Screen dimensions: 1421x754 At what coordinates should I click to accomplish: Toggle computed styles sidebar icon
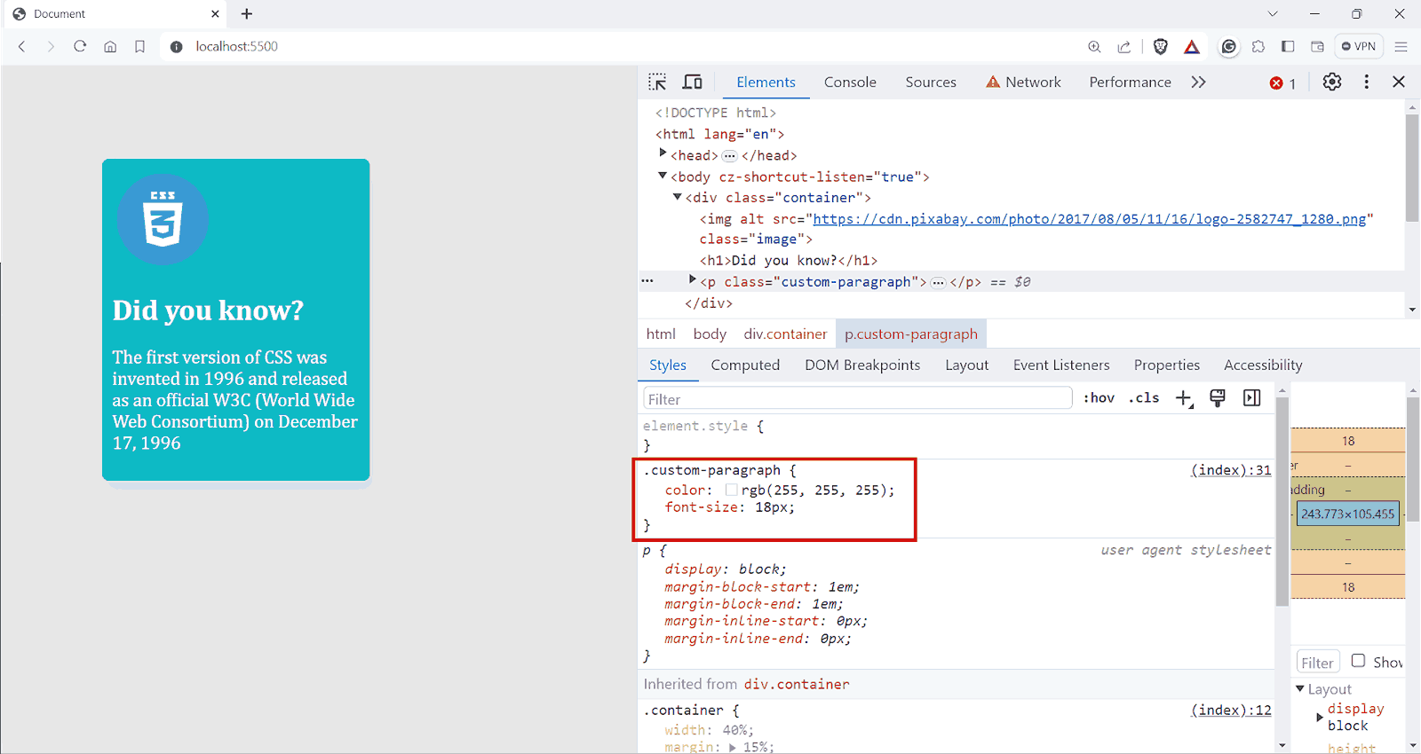1252,398
